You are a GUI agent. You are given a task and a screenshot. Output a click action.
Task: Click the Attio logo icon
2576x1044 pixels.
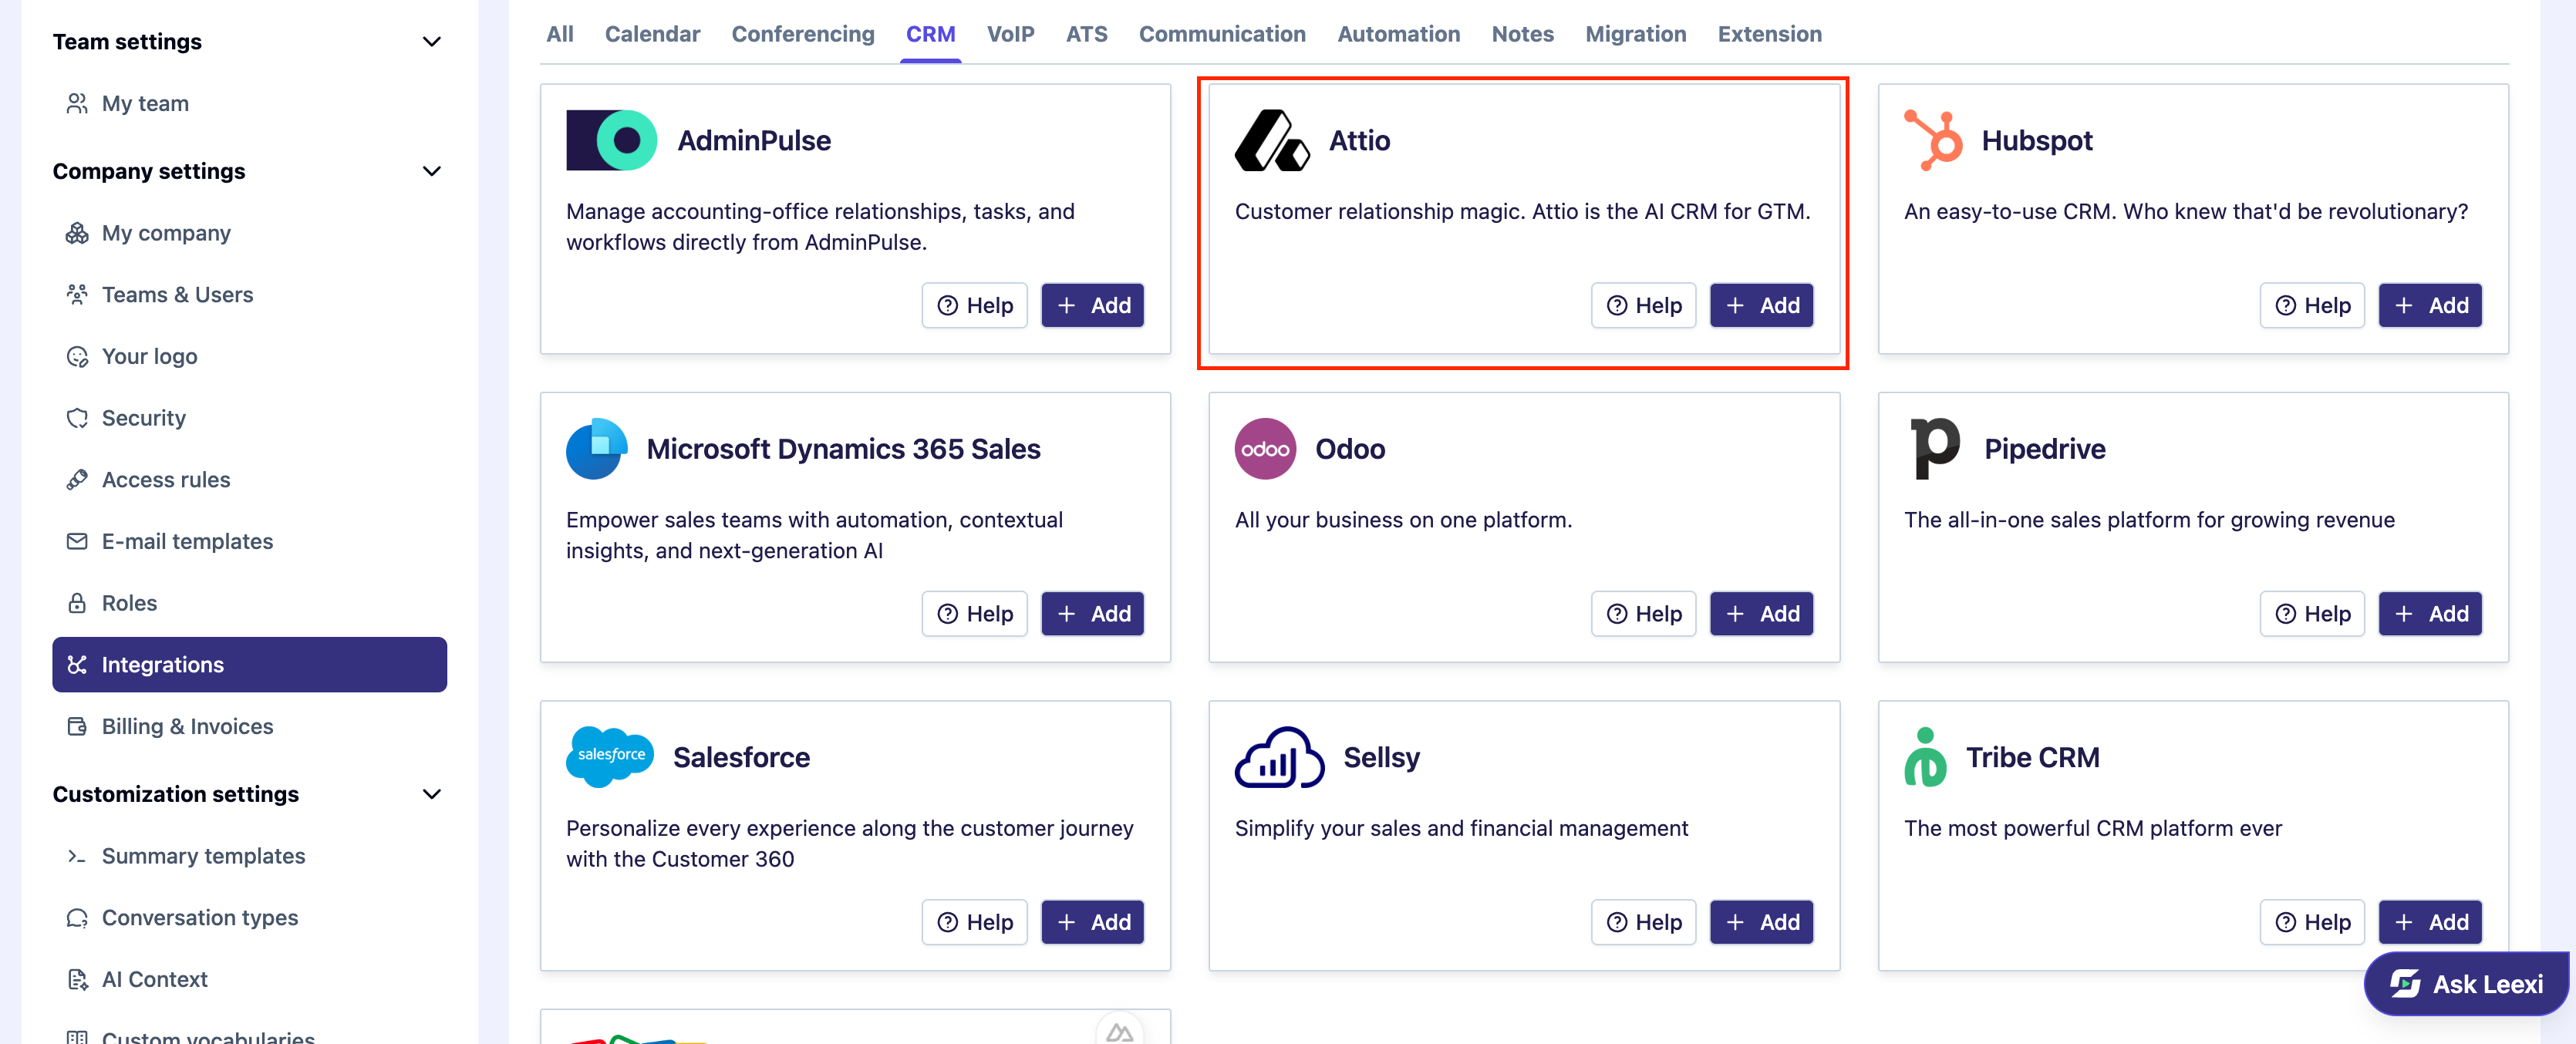(x=1271, y=140)
